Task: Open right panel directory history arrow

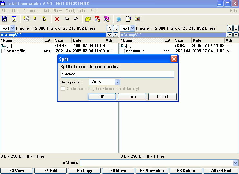Action: [236, 35]
